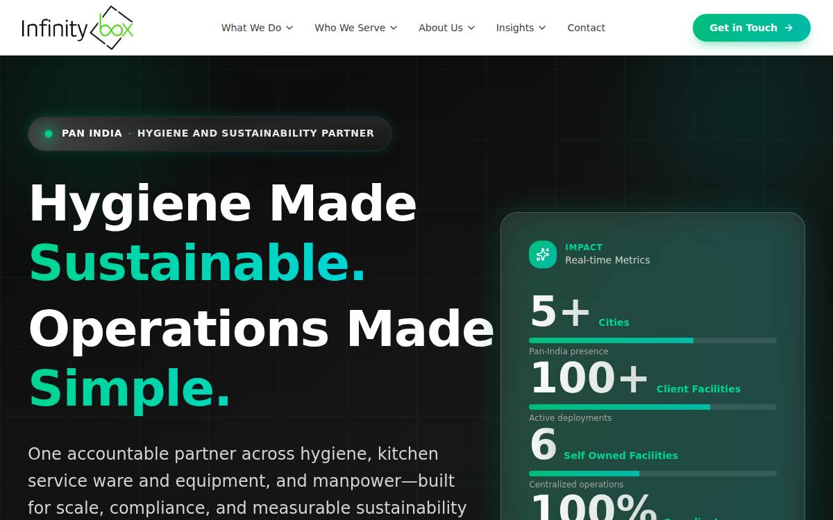This screenshot has height=520, width=833.
Task: Click the Self Owned Facilities progress bar
Action: tap(653, 474)
